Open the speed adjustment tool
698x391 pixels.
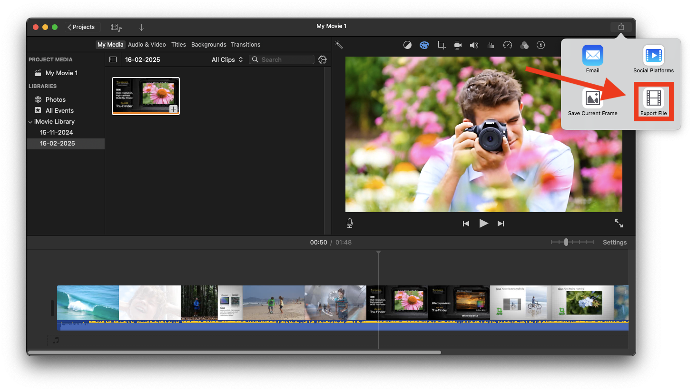point(508,45)
